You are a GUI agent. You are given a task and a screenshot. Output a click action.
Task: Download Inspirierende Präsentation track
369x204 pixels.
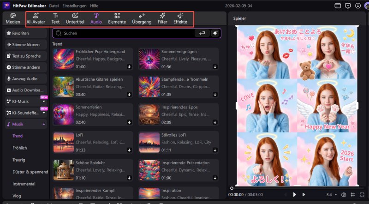(x=215, y=178)
